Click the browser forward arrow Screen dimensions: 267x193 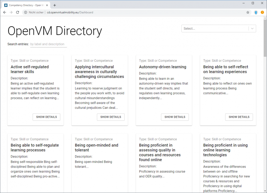point(11,12)
